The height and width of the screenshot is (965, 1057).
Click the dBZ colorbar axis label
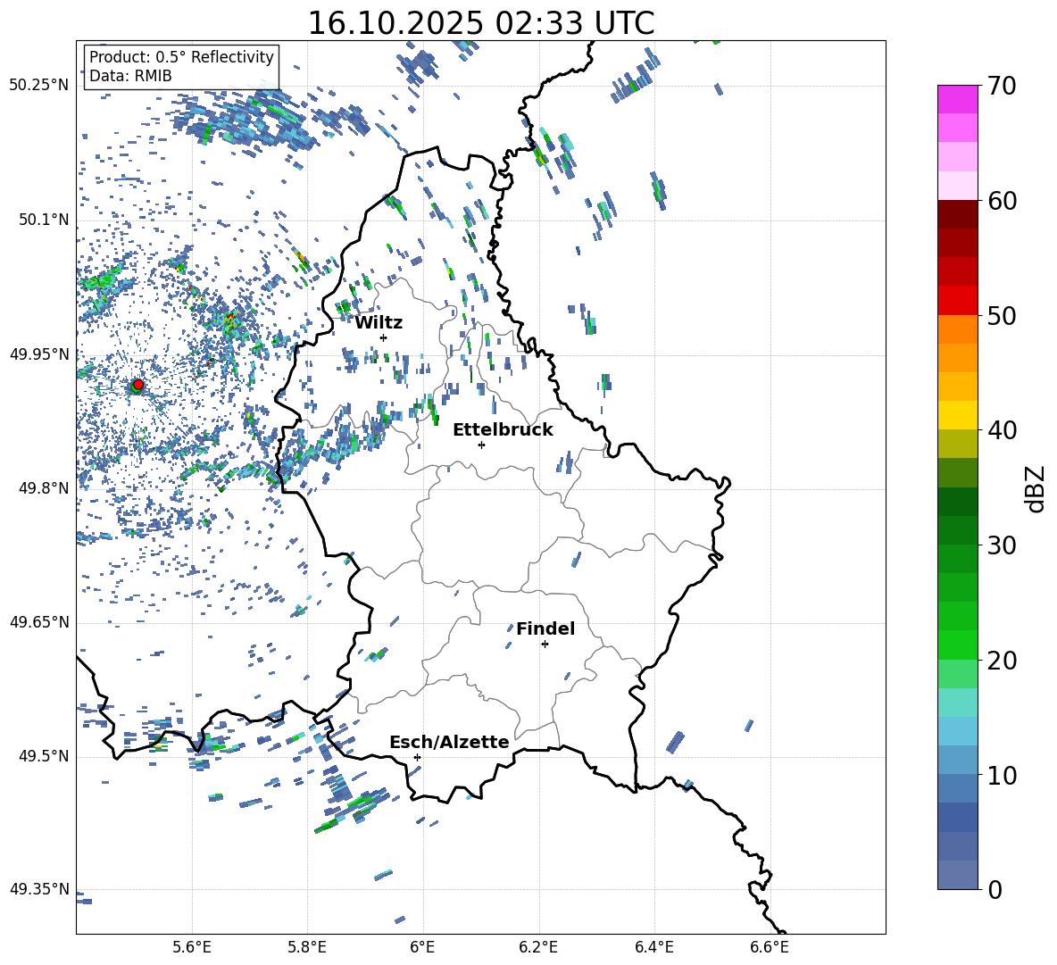[1035, 488]
